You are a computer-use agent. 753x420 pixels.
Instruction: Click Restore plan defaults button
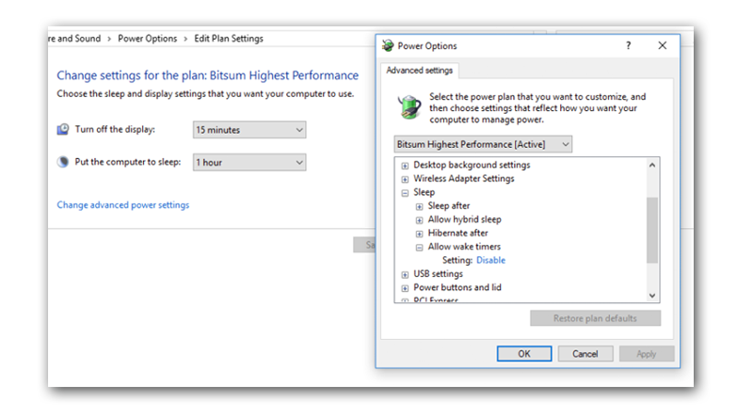click(x=595, y=318)
